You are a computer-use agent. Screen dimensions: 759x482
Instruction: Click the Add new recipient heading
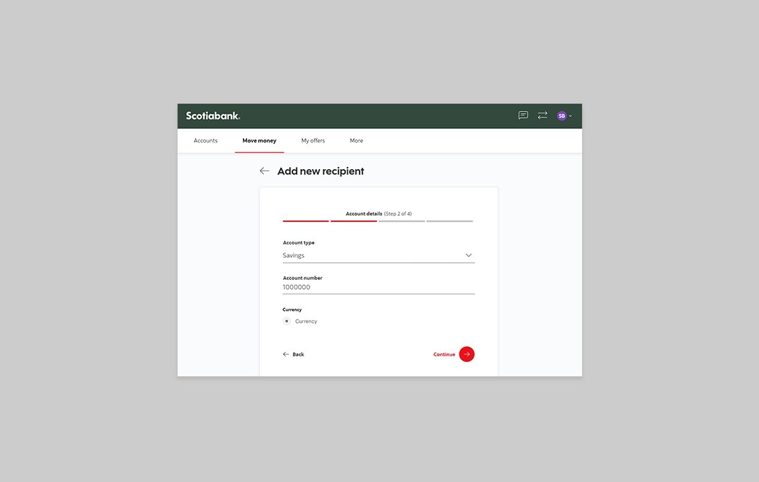[321, 171]
